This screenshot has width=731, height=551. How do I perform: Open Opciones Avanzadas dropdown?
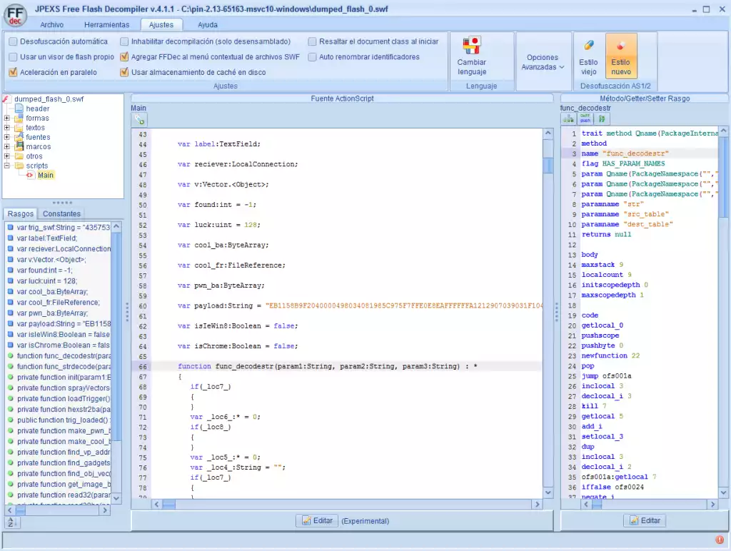(543, 62)
